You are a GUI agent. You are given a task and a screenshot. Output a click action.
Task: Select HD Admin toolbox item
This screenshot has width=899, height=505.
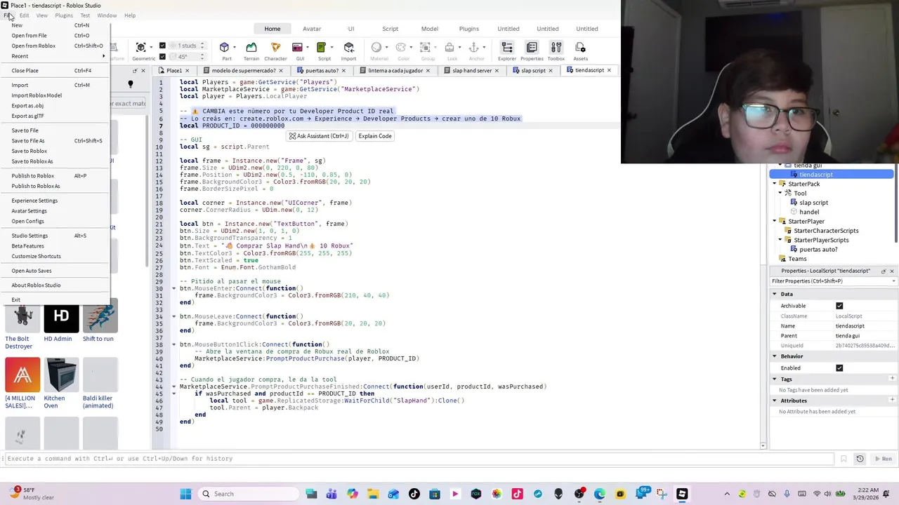(x=61, y=318)
